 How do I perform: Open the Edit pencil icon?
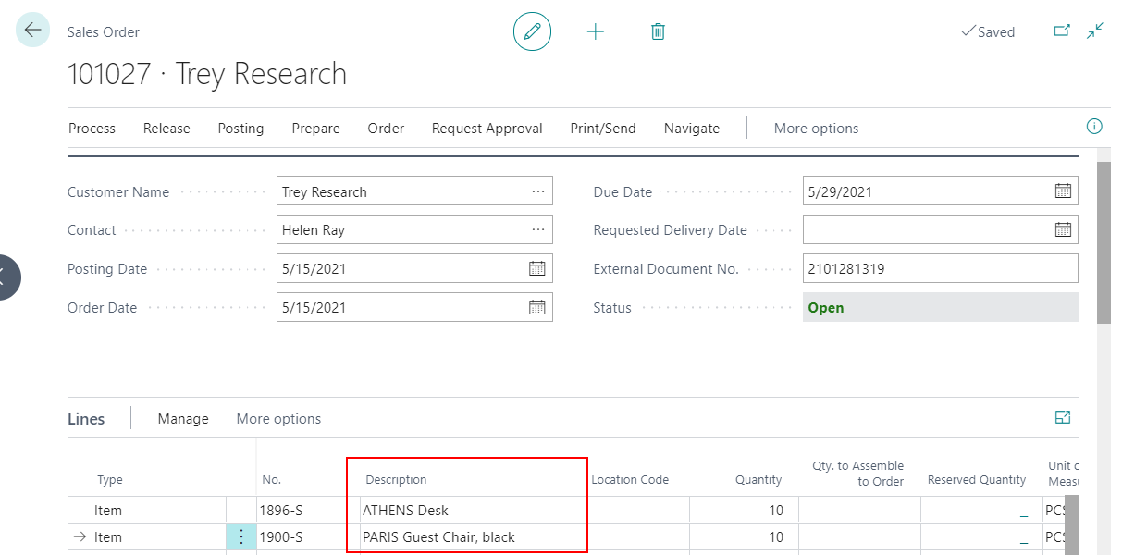point(532,31)
